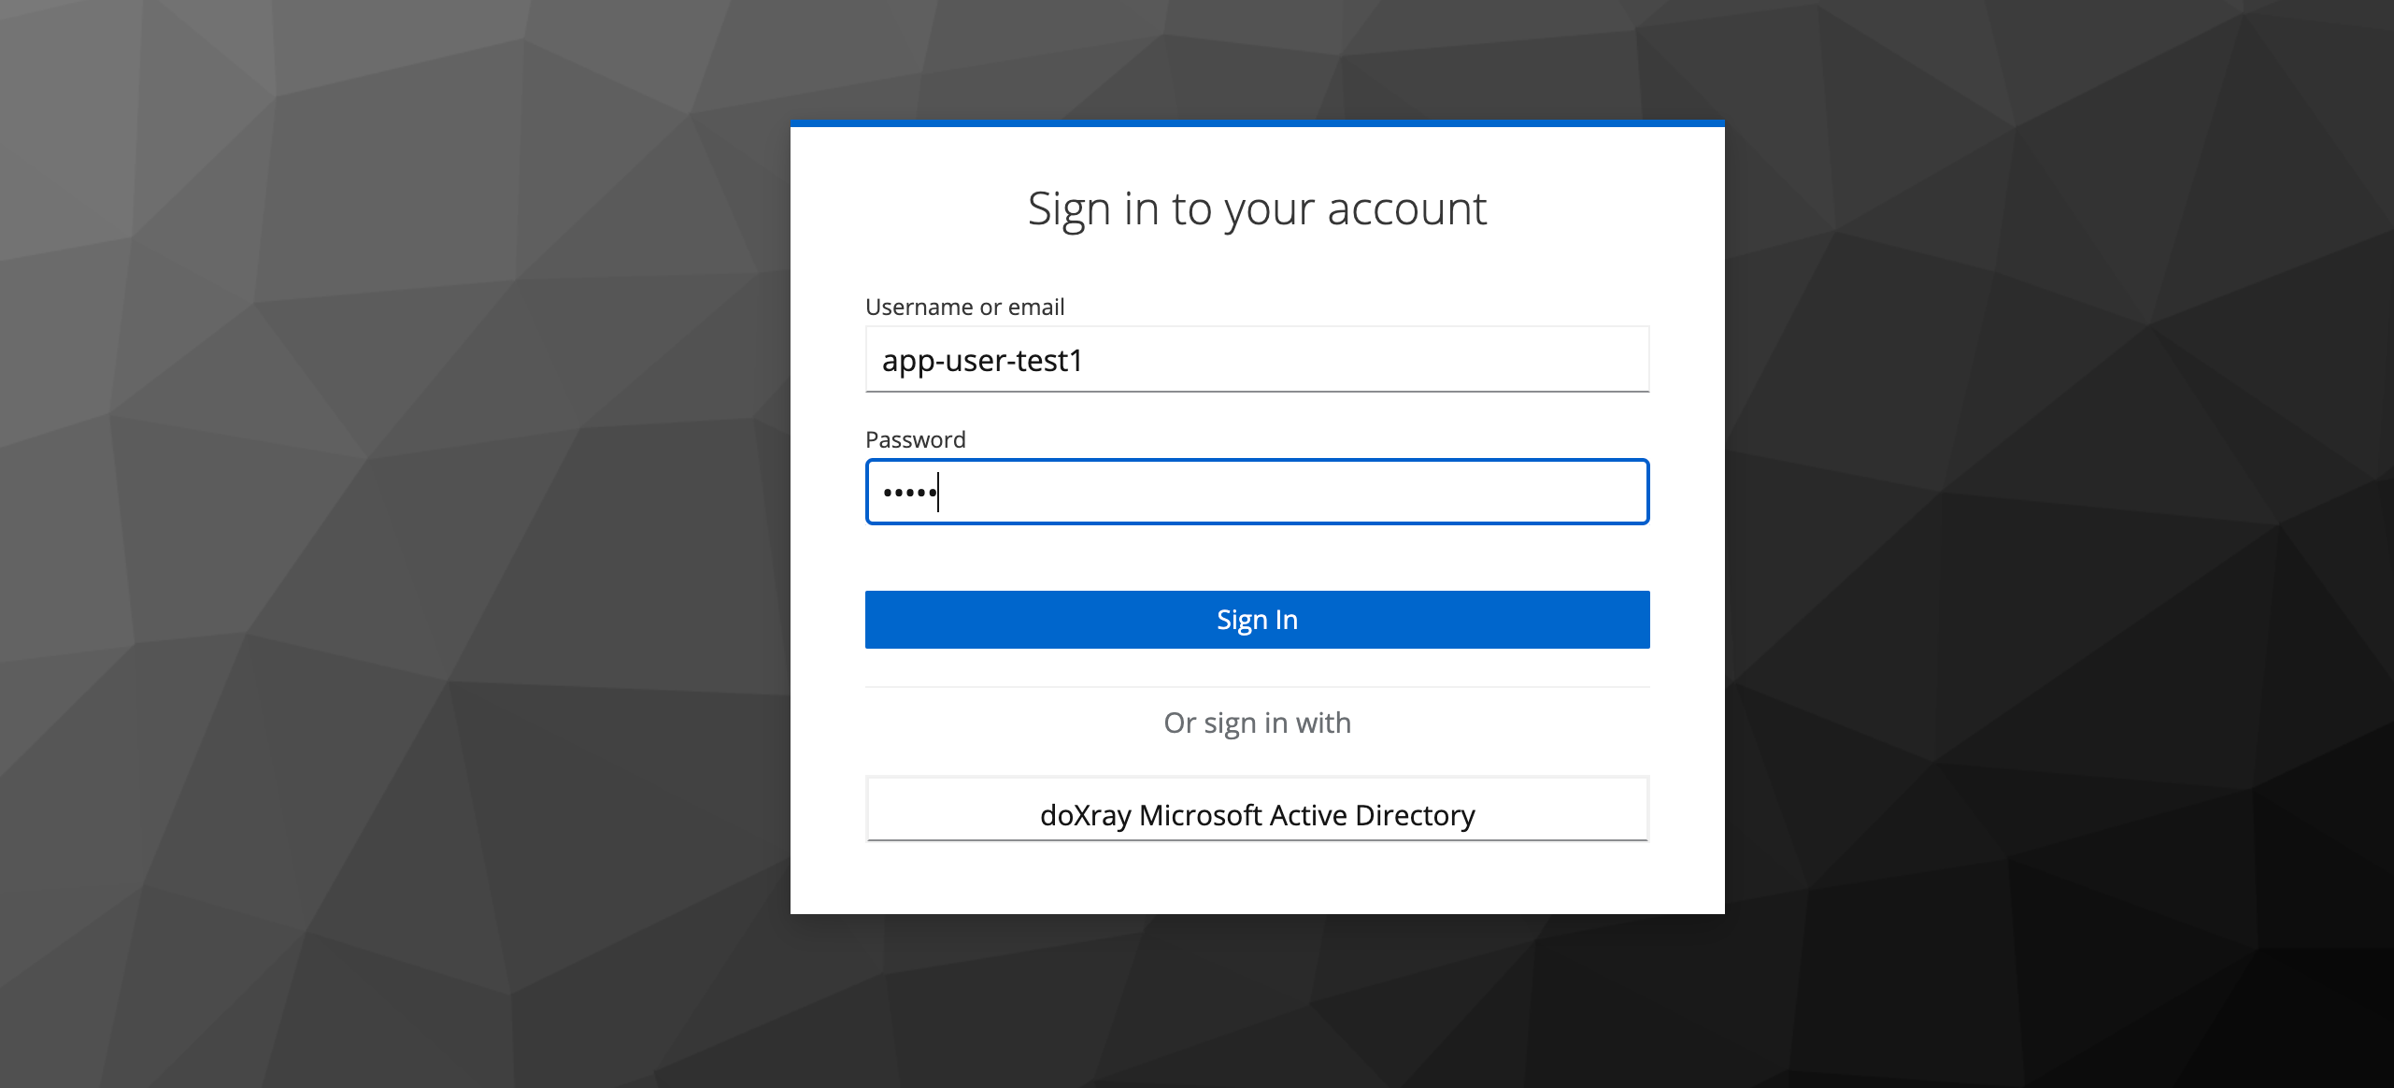Click the 'Username or email' label

coord(964,307)
